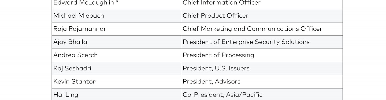This screenshot has width=386, height=100.
Task: Click the Andrea Scerch cell
Action: tap(116, 55)
